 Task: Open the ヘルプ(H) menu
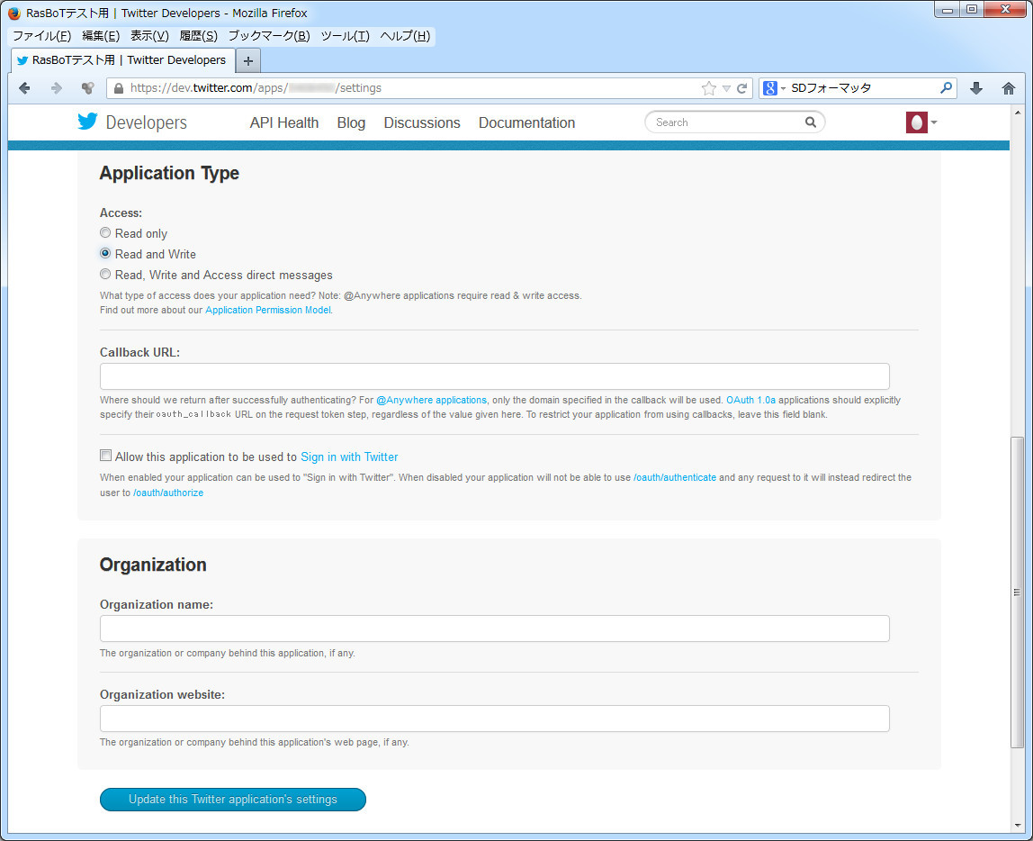tap(405, 36)
